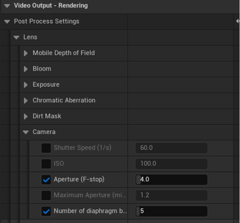The width and height of the screenshot is (240, 223).
Task: Collapse the Camera section
Action: pos(26,132)
